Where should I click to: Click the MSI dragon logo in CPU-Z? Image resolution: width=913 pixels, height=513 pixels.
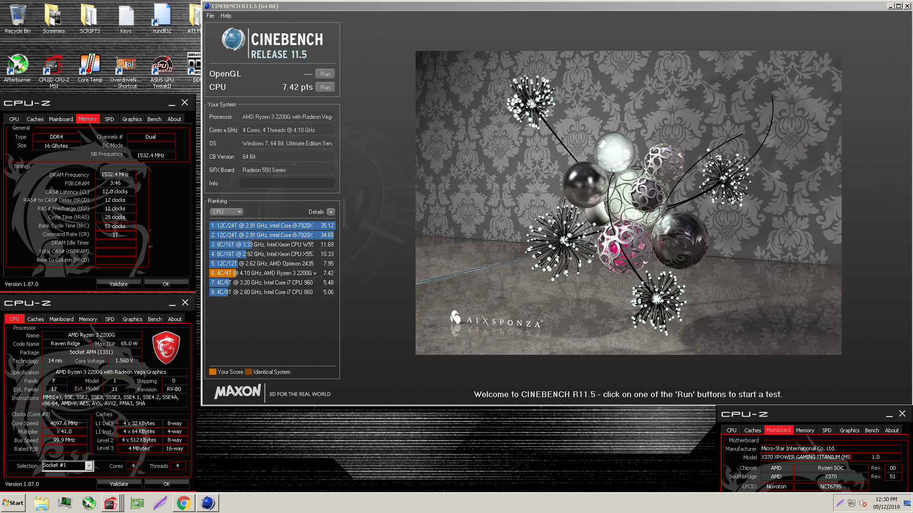pos(166,348)
